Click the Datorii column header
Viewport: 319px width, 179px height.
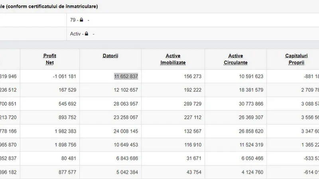(110, 56)
